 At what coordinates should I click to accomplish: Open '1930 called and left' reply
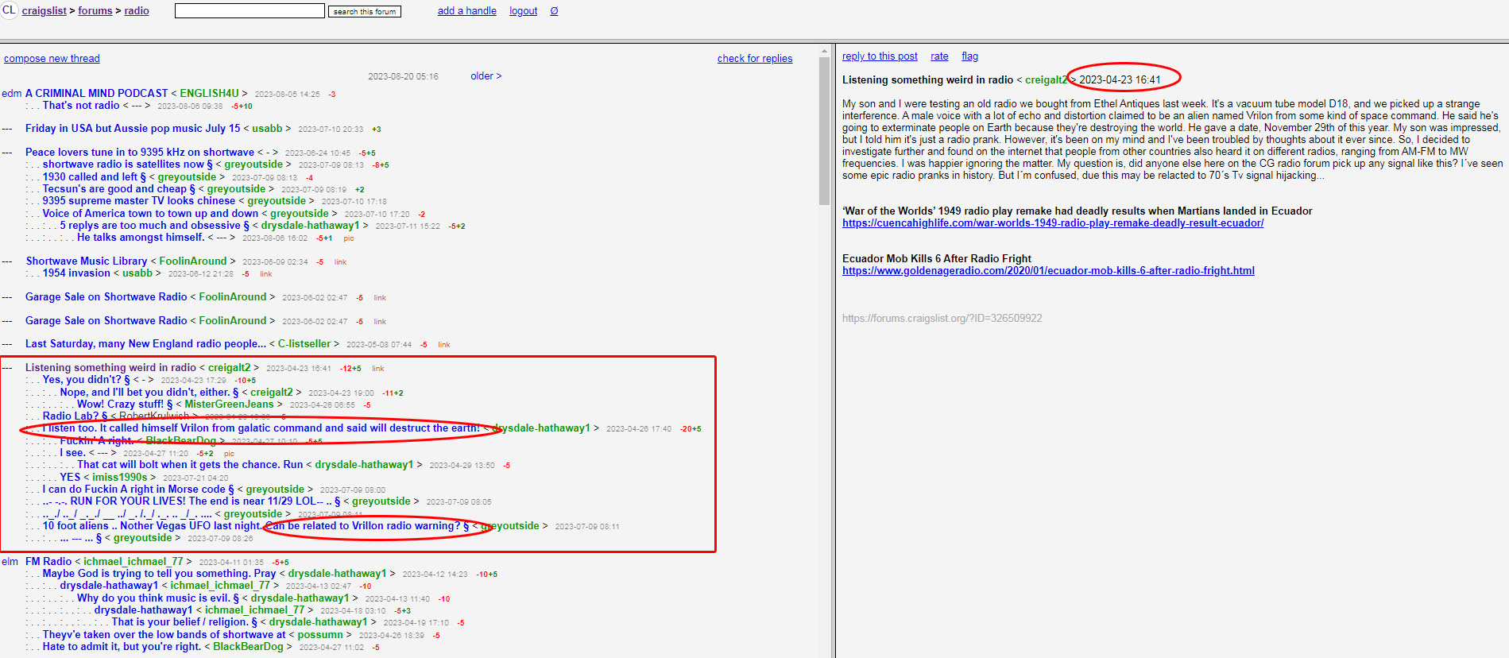tap(94, 177)
